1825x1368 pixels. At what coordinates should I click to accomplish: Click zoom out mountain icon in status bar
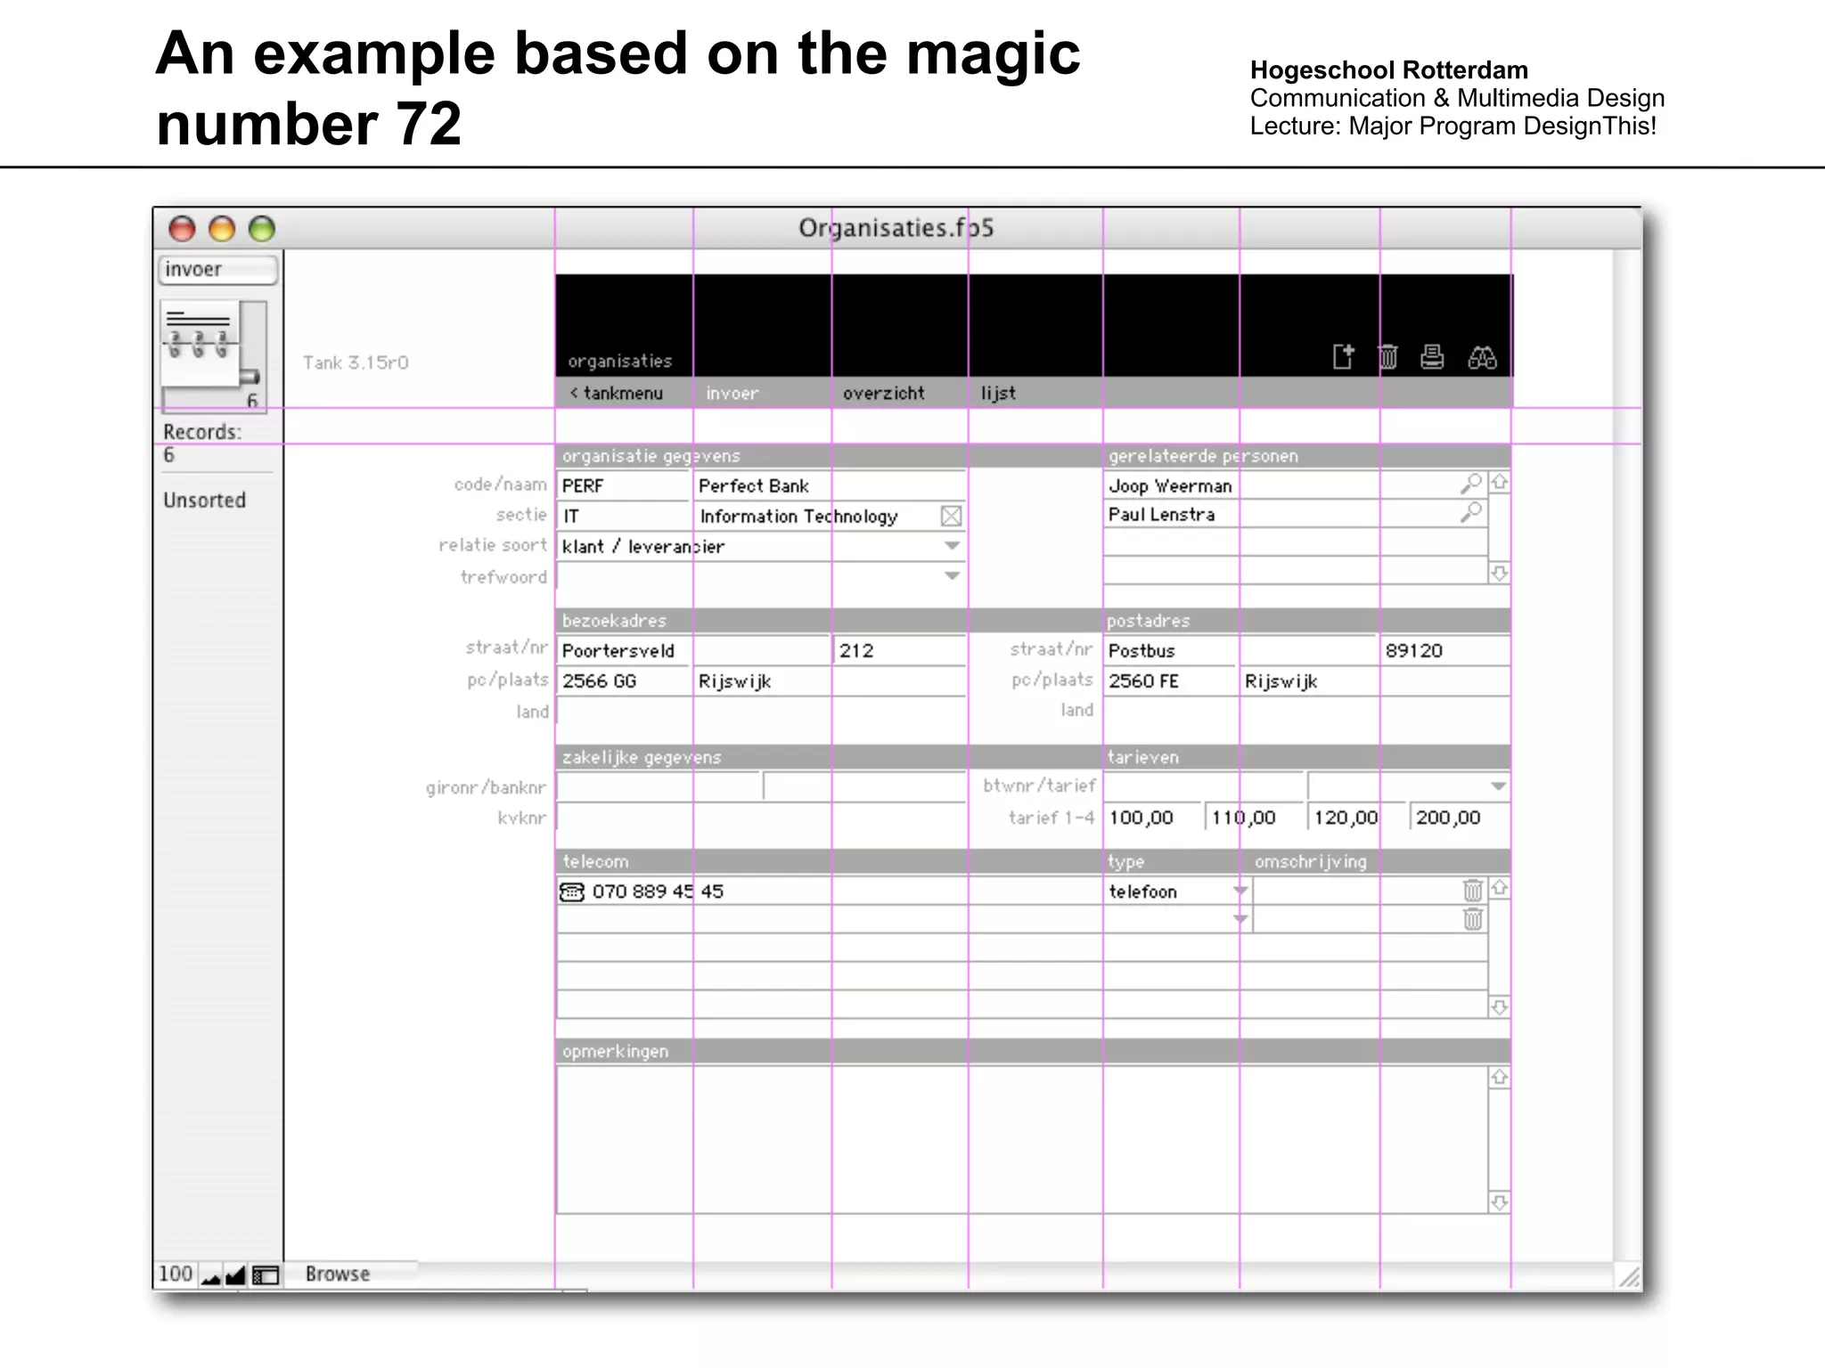click(211, 1277)
